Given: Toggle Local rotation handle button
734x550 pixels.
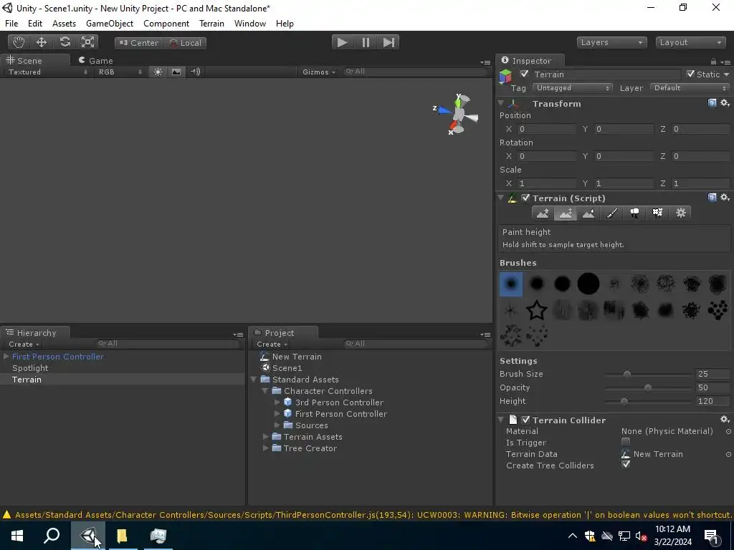Looking at the screenshot, I should coord(185,42).
